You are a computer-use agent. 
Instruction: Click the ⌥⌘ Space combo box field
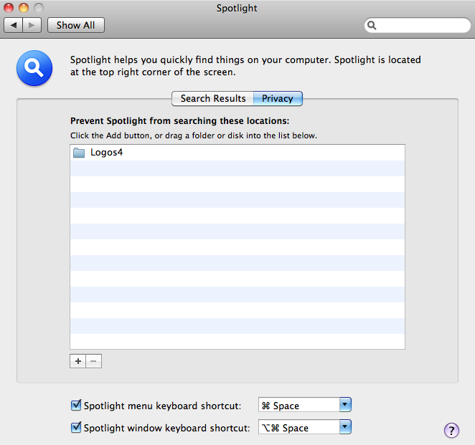click(299, 427)
